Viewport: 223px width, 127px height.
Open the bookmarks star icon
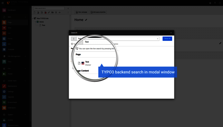point(210,3)
